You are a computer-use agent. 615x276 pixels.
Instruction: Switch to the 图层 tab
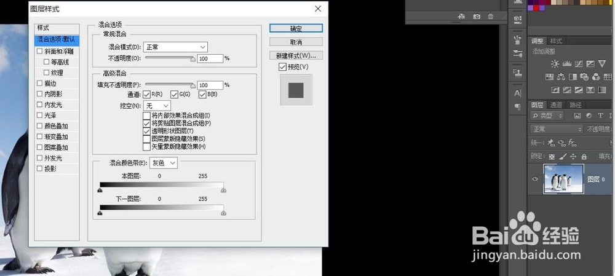(x=538, y=104)
